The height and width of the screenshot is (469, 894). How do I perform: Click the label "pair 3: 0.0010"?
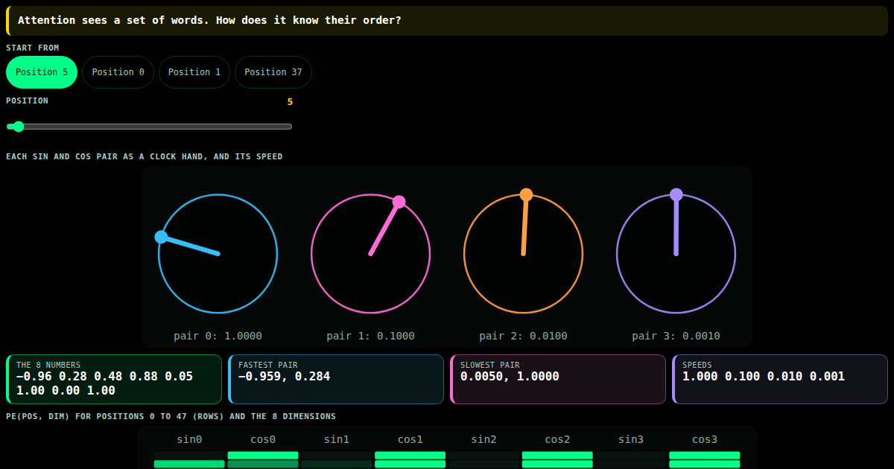coord(676,336)
